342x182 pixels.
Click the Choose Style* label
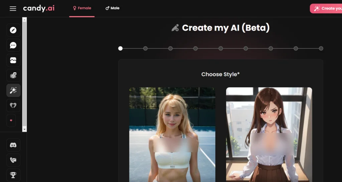[x=220, y=74]
